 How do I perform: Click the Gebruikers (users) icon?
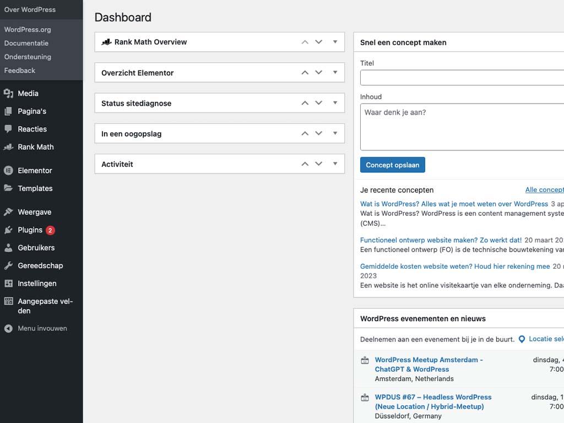tap(9, 248)
